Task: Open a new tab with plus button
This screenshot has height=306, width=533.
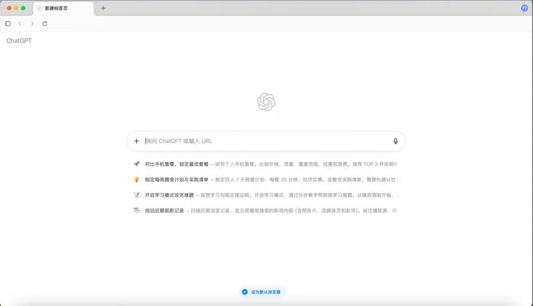Action: coord(103,8)
